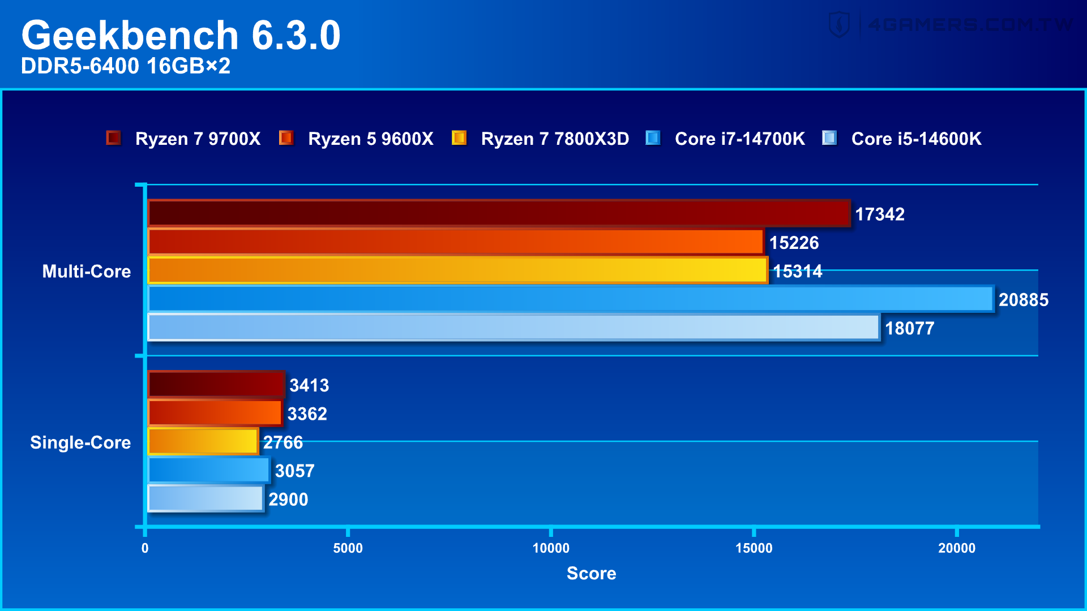Click the 20000 axis tick label
Image resolution: width=1087 pixels, height=611 pixels.
(957, 548)
